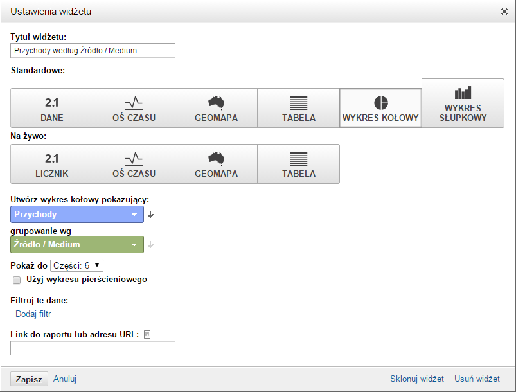Viewport: 516px width, 392px height.
Task: Select the live LICZNIK counter widget
Action: point(51,164)
